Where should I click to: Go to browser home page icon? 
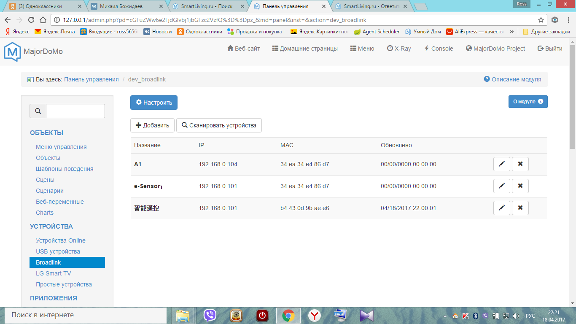pyautogui.click(x=43, y=20)
